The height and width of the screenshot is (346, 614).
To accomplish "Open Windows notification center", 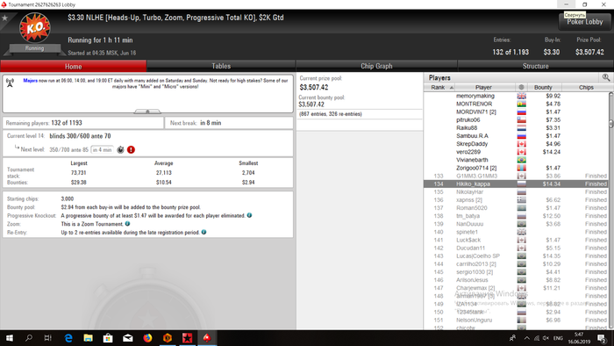I will tap(602, 338).
